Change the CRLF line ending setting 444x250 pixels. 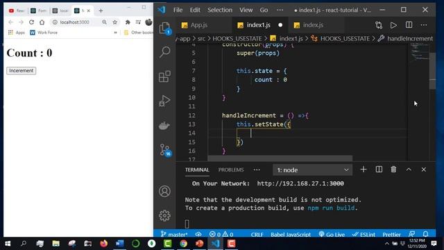pos(257,235)
